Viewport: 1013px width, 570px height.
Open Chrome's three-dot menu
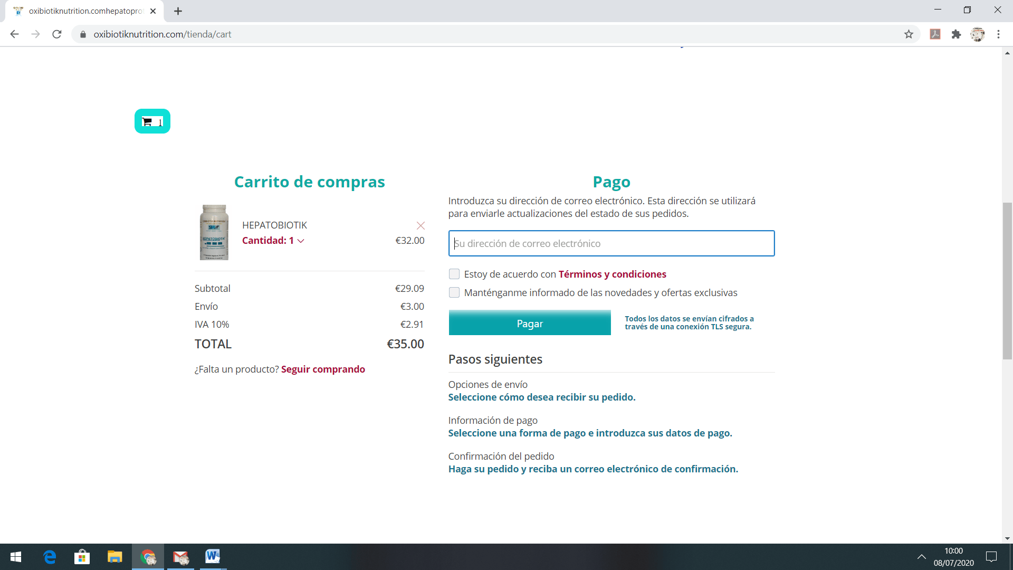[x=998, y=34]
